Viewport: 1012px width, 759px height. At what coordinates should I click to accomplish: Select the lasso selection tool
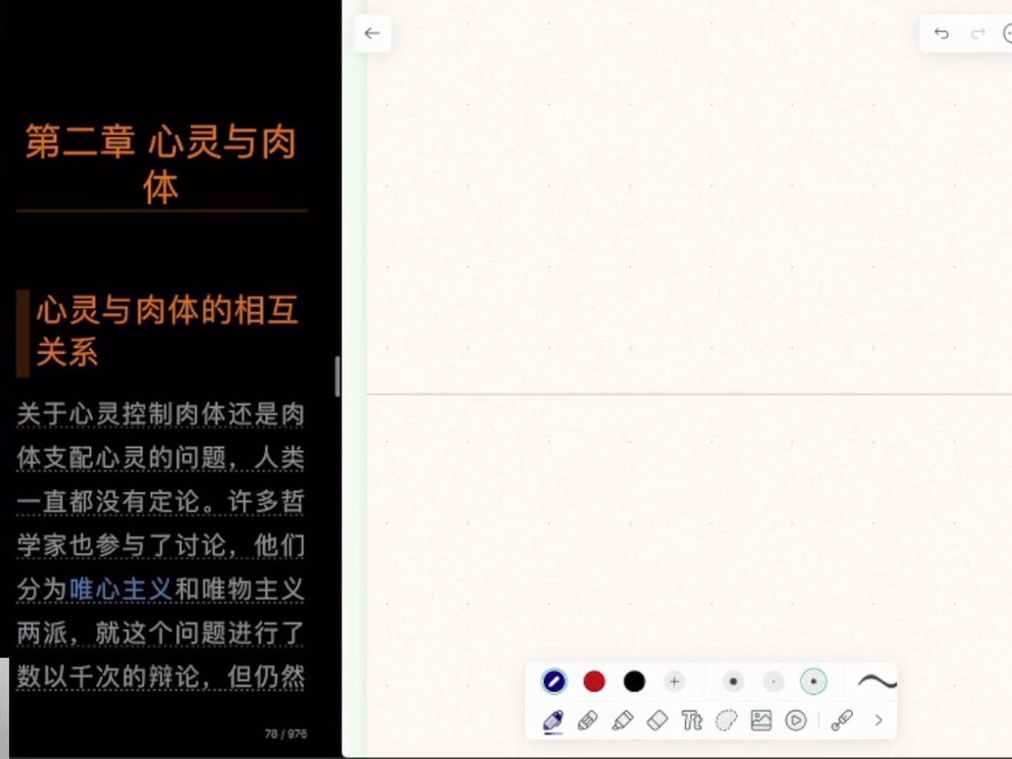tap(726, 720)
